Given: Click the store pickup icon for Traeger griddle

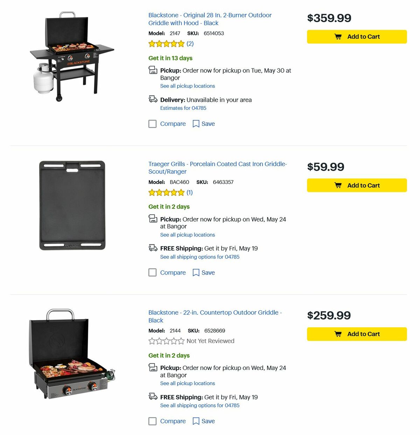Looking at the screenshot, I should [153, 219].
